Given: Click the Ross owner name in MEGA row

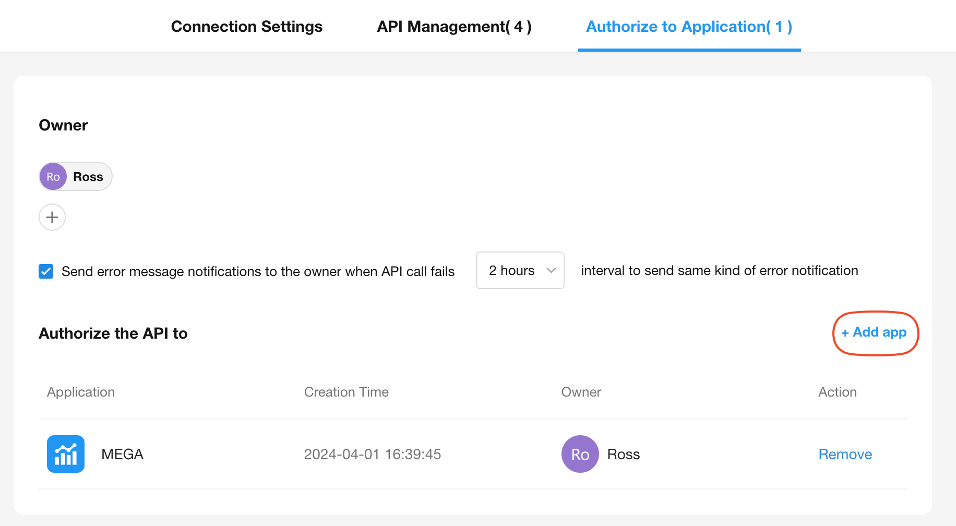Looking at the screenshot, I should 623,454.
